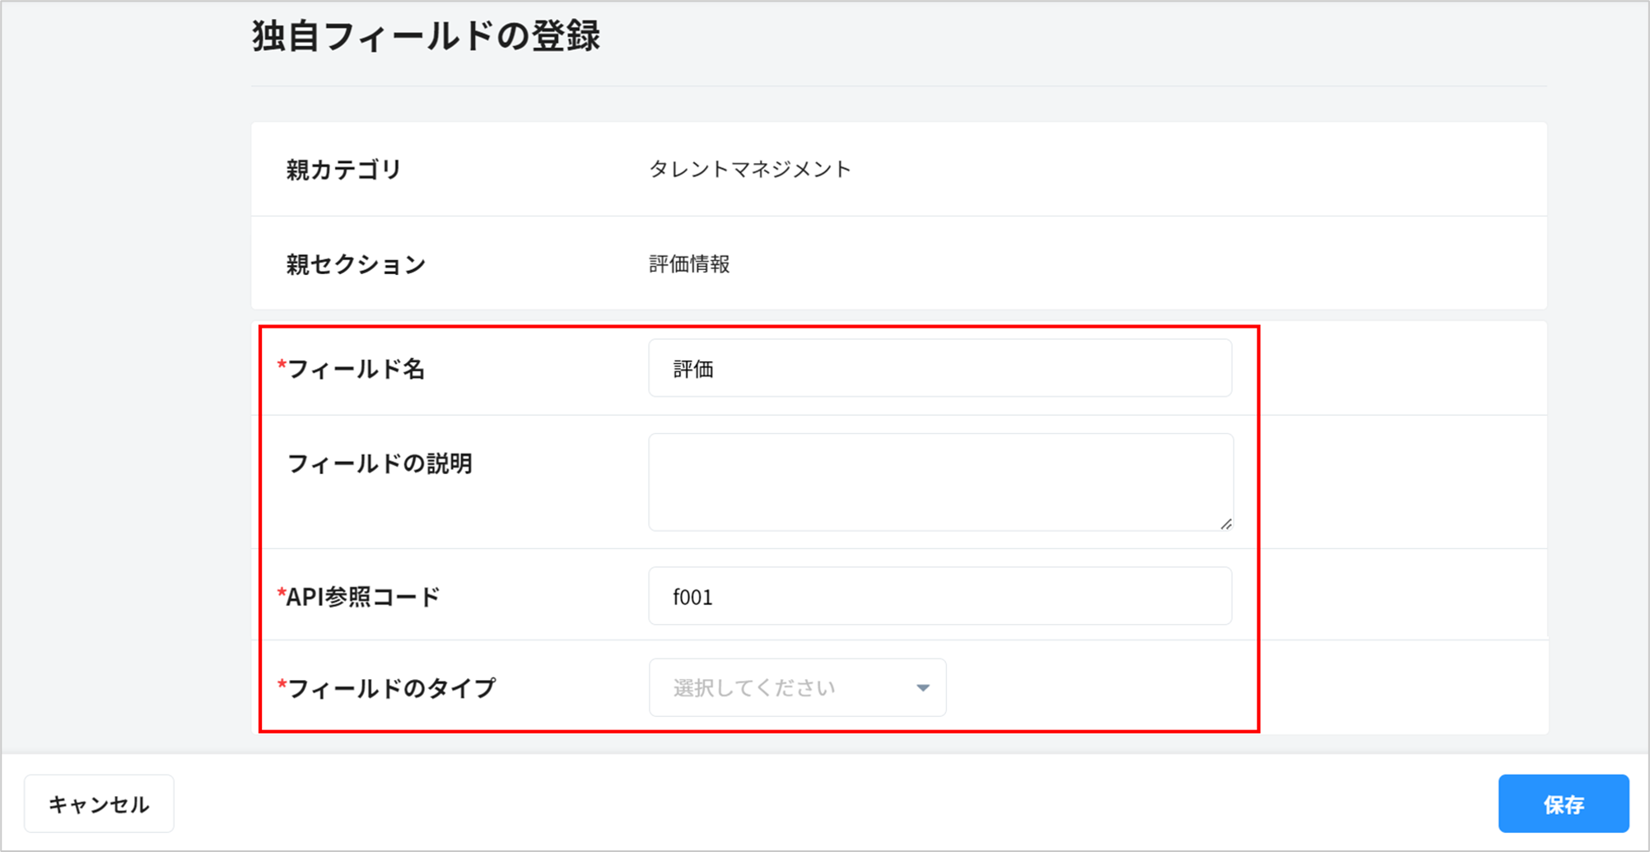This screenshot has width=1650, height=852.
Task: Click the フィールドの説明 label text
Action: tap(379, 463)
